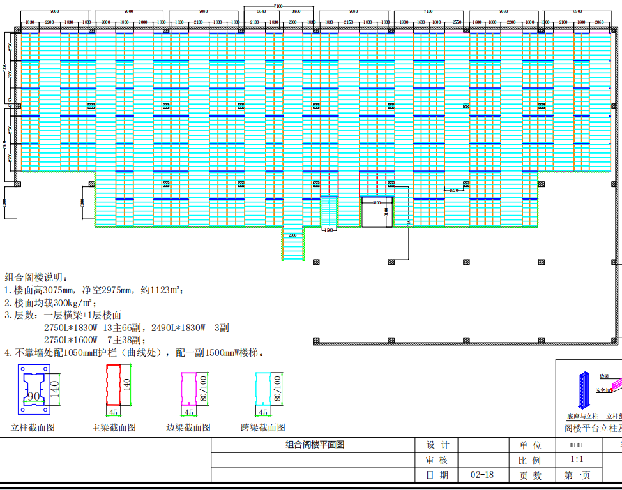The image size is (622, 490).
Task: Select the 第一页 page number cell
Action: click(x=577, y=475)
